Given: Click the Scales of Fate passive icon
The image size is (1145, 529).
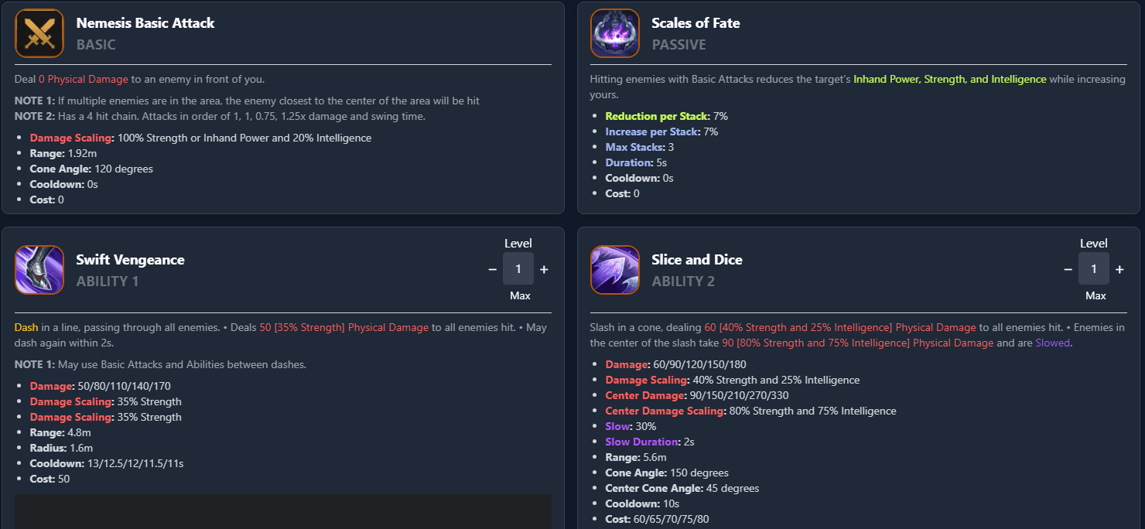Looking at the screenshot, I should 615,33.
